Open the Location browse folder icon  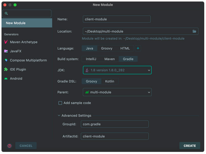pyautogui.click(x=194, y=31)
